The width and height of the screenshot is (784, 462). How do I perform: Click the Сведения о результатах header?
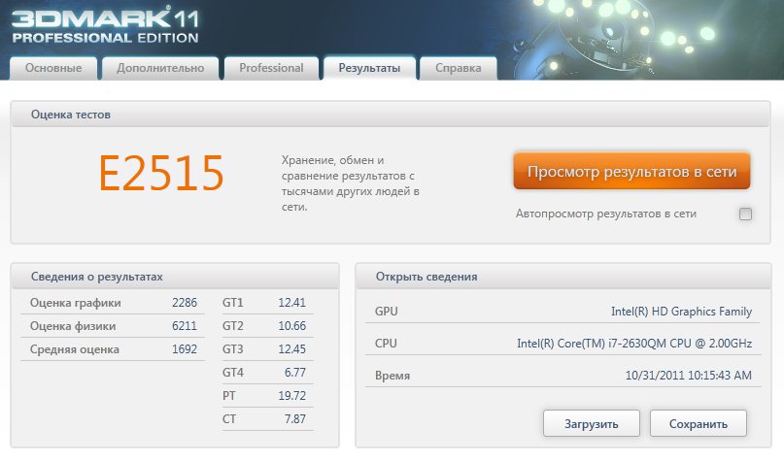click(x=175, y=277)
